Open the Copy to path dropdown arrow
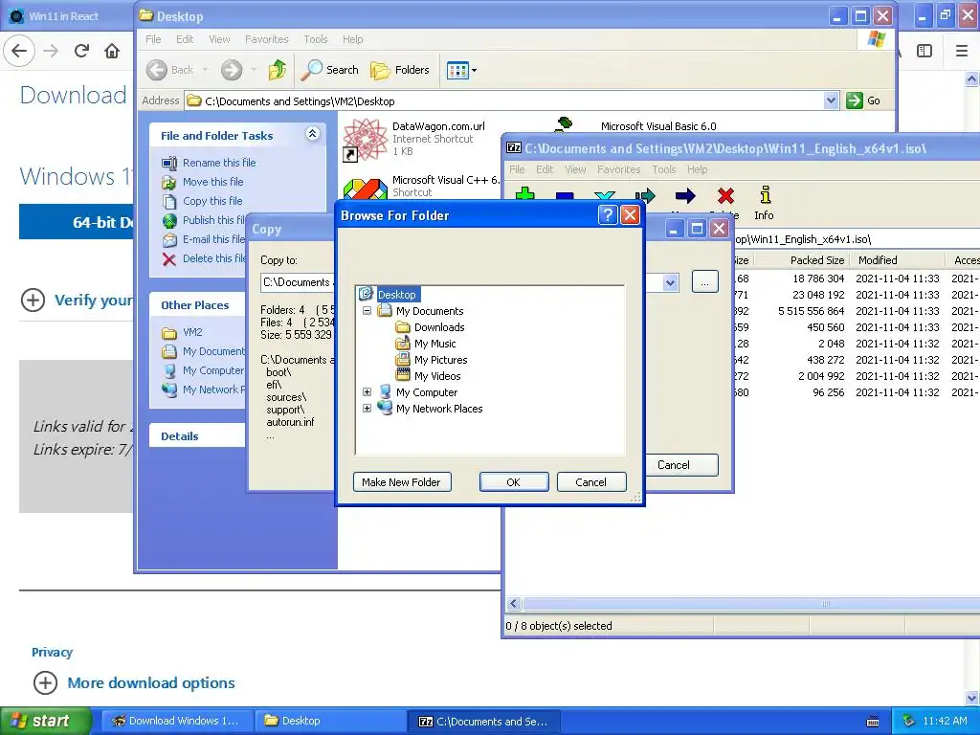Viewport: 980px width, 735px height. (670, 282)
